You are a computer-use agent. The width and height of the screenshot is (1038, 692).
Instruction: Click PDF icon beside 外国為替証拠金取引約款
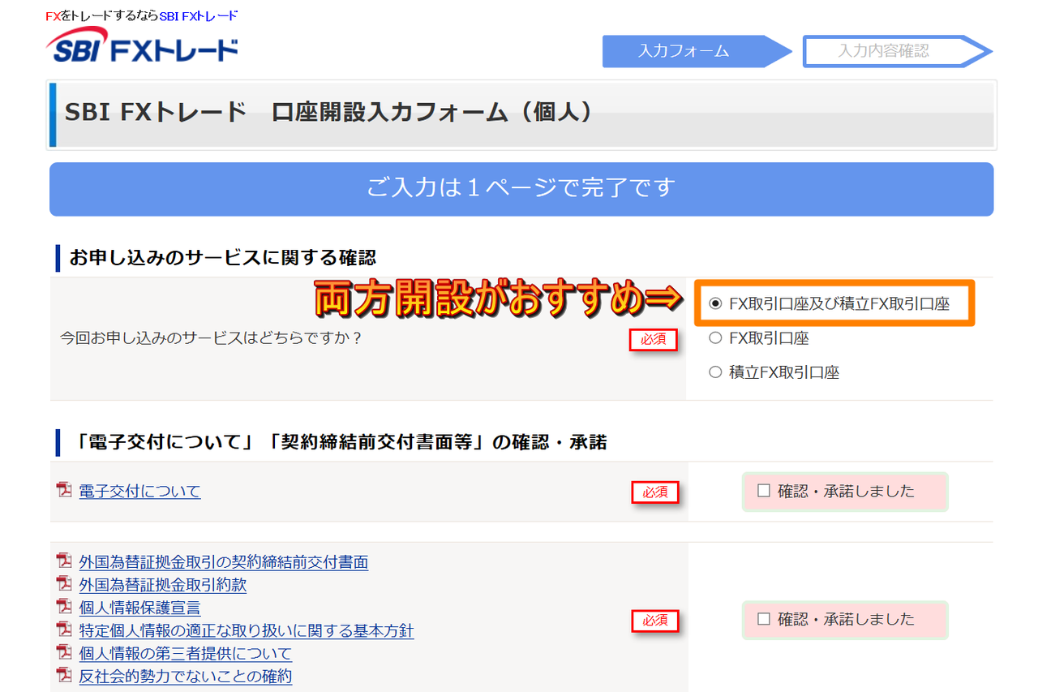coord(64,584)
